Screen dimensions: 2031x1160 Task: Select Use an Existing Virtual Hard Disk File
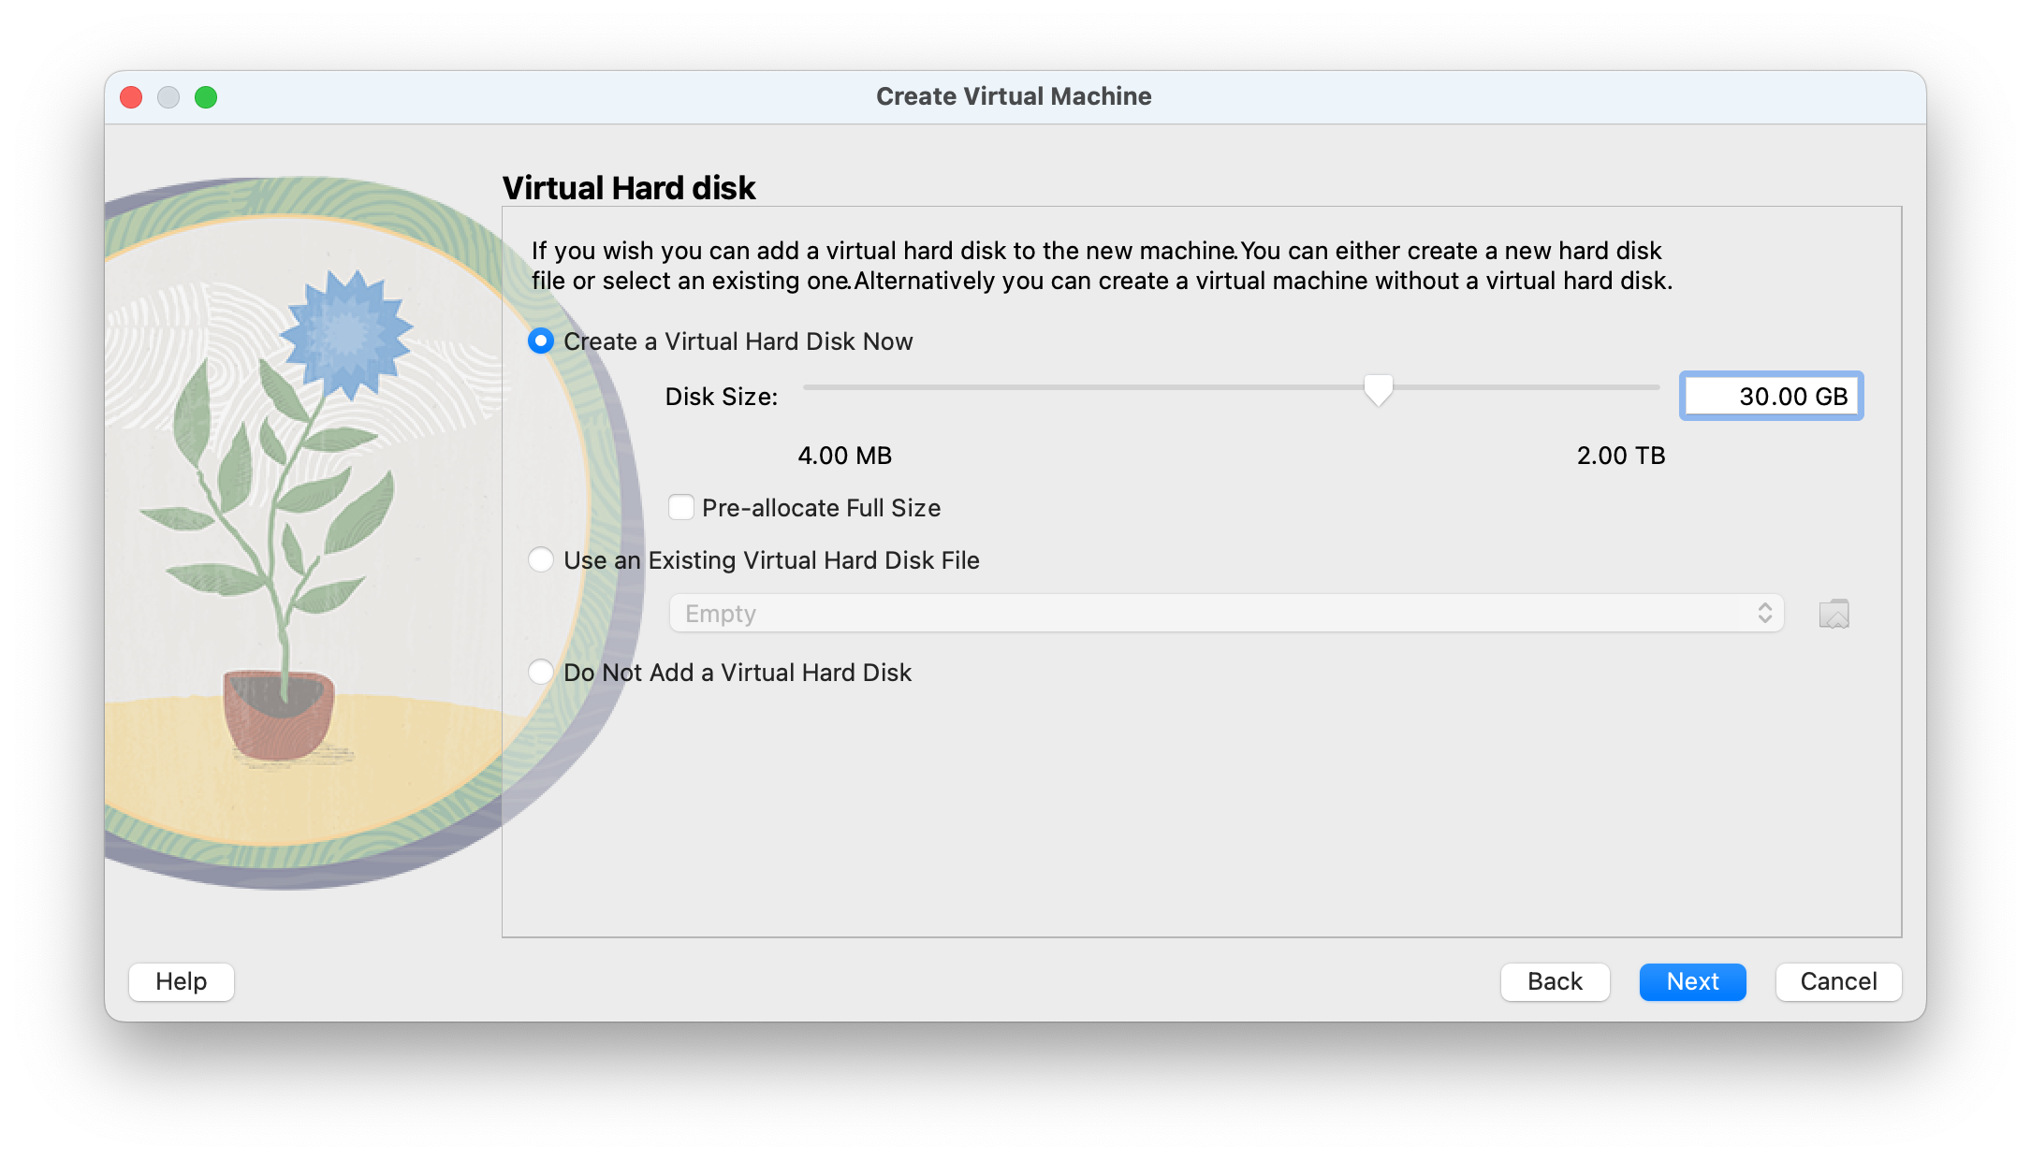coord(541,560)
